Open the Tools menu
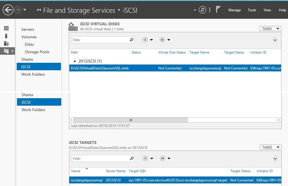Viewport: 288px width, 186px height. pyautogui.click(x=252, y=10)
